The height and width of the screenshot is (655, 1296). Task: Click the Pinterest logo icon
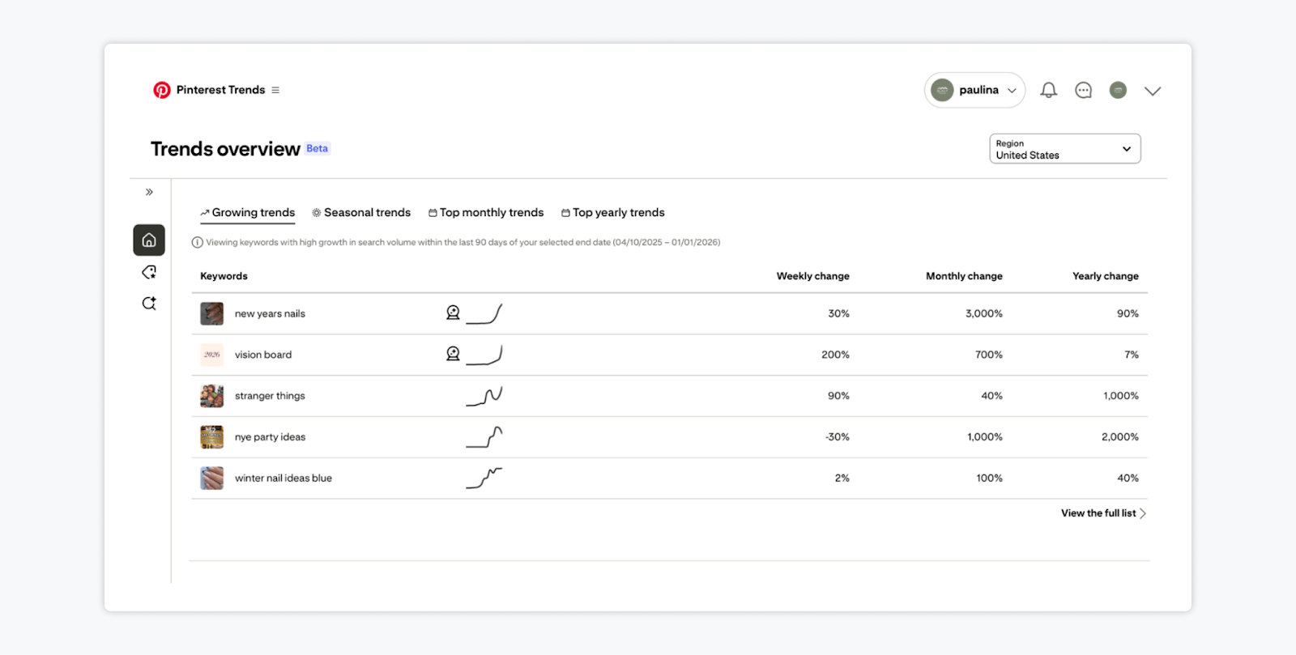(162, 90)
